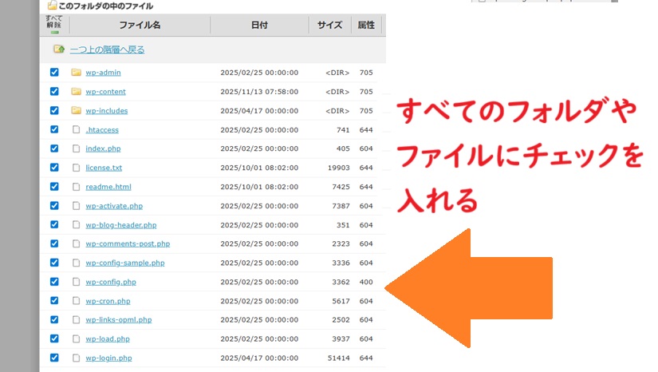Toggle the readme.html checkbox
Viewport: 658px width, 372px height.
point(54,186)
